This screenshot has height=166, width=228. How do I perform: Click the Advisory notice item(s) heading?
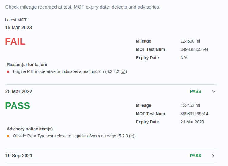tap(30, 129)
